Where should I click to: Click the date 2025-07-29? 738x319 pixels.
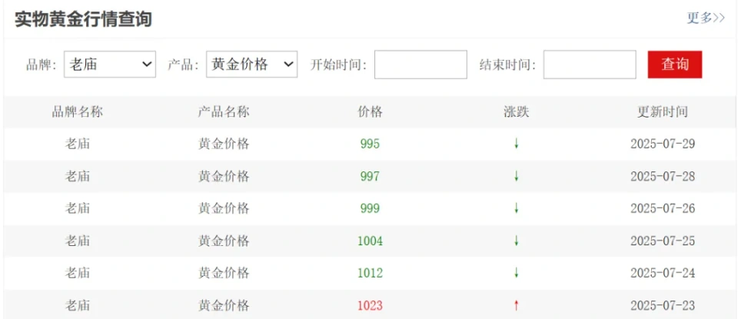[x=663, y=144]
